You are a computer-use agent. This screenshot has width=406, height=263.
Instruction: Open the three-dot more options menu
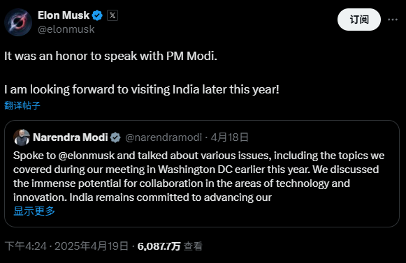point(393,20)
